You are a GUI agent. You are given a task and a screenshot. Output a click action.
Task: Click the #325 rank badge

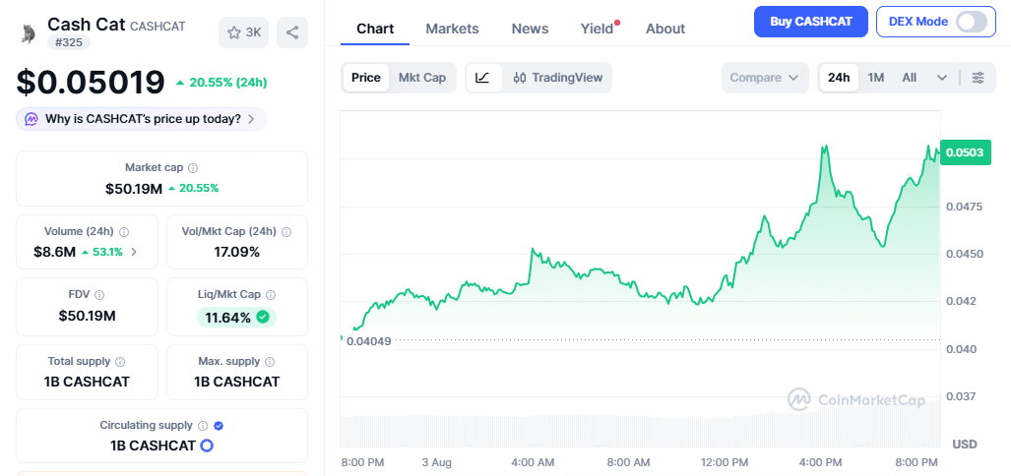pos(69,42)
